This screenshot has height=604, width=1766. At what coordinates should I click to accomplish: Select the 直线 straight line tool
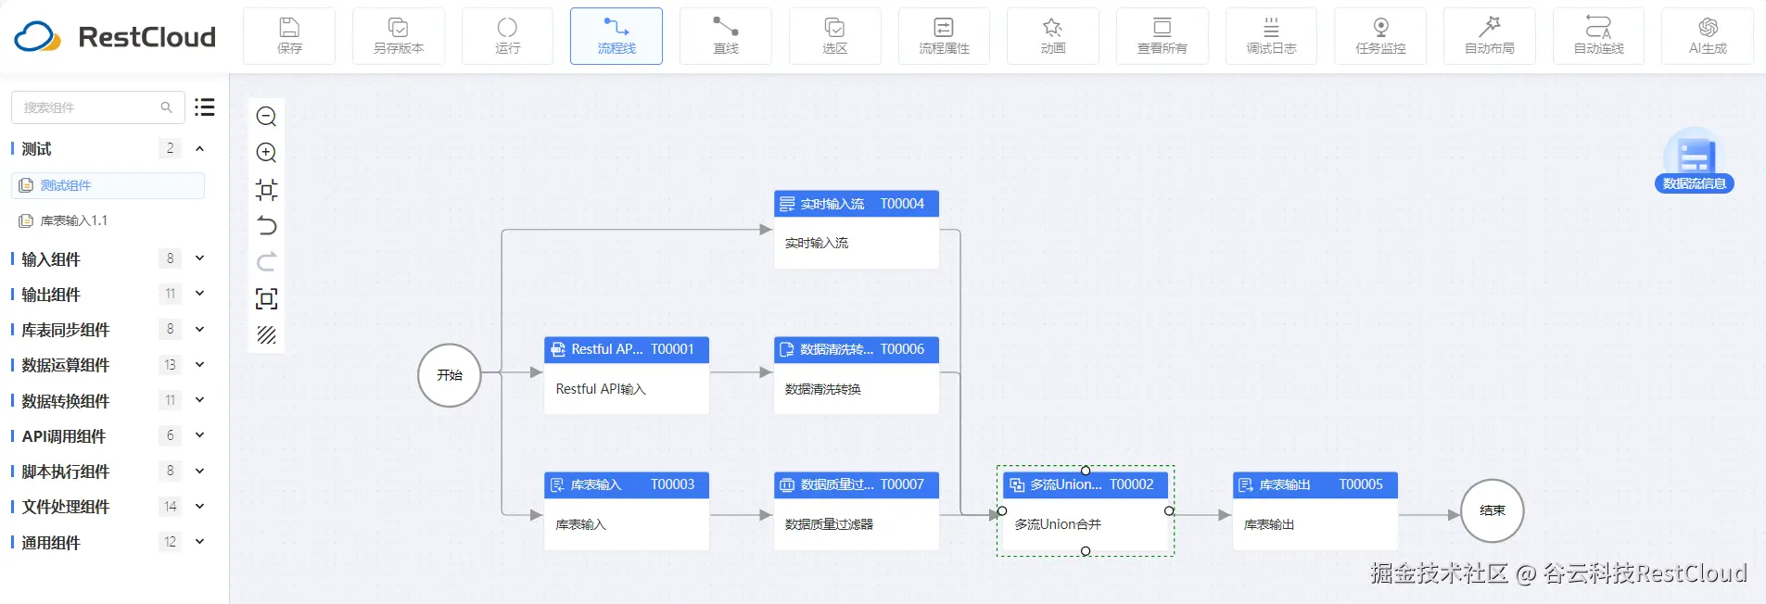[726, 36]
